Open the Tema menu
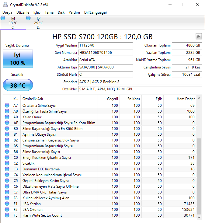Screen dimensions: 205x223 (49, 12)
